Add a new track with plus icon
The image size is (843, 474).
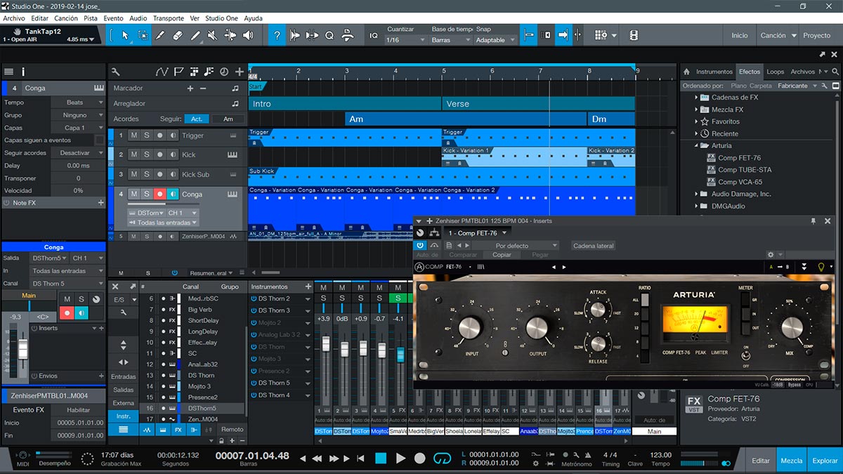click(240, 72)
